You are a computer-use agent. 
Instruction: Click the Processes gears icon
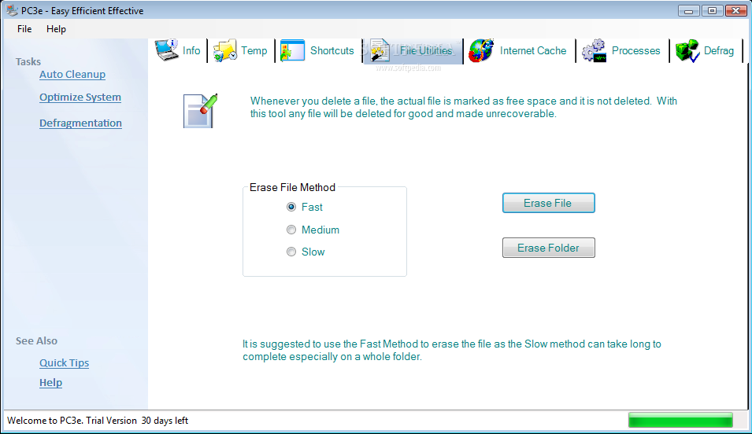[x=595, y=51]
